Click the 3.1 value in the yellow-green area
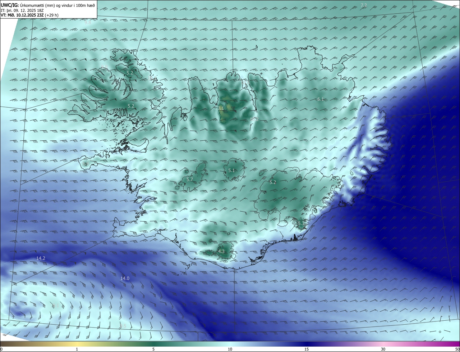This screenshot has height=352, width=460. tap(221, 108)
